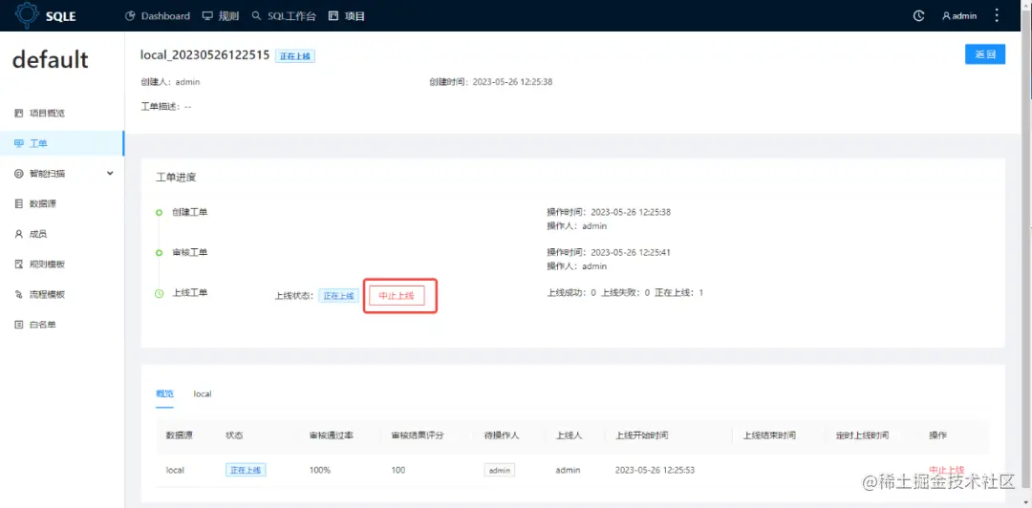
Task: Open the SQL工作台 menu item
Action: (284, 16)
